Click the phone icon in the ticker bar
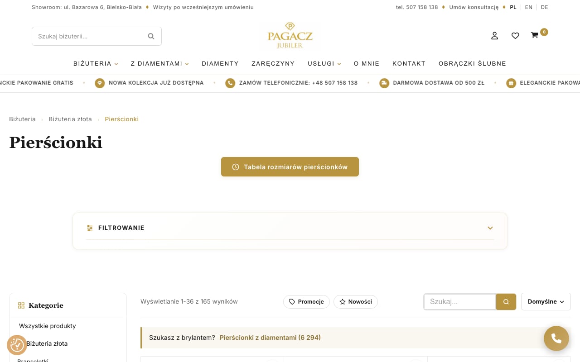 pyautogui.click(x=230, y=83)
